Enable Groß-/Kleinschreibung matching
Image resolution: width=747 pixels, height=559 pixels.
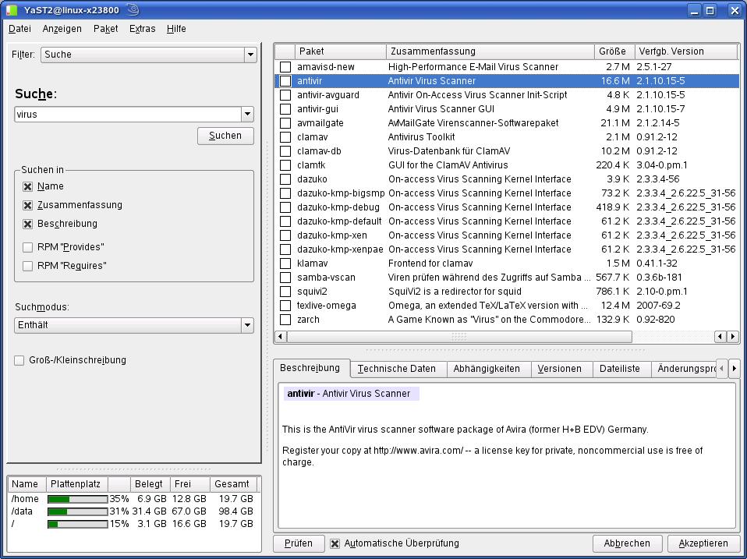click(x=19, y=360)
